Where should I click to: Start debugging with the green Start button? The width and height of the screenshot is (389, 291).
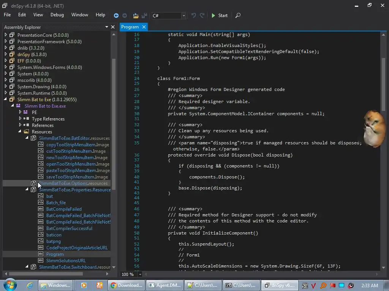220,15
